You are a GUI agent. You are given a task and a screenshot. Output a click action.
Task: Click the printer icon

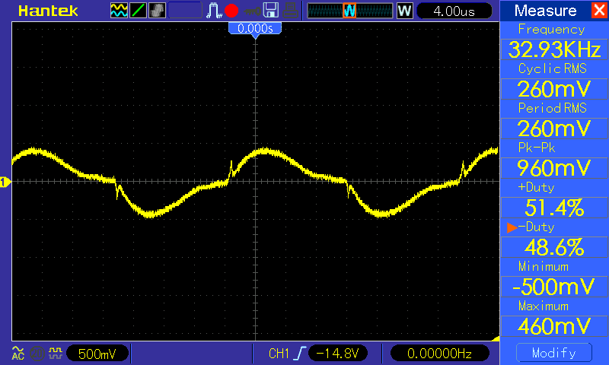[x=290, y=11]
